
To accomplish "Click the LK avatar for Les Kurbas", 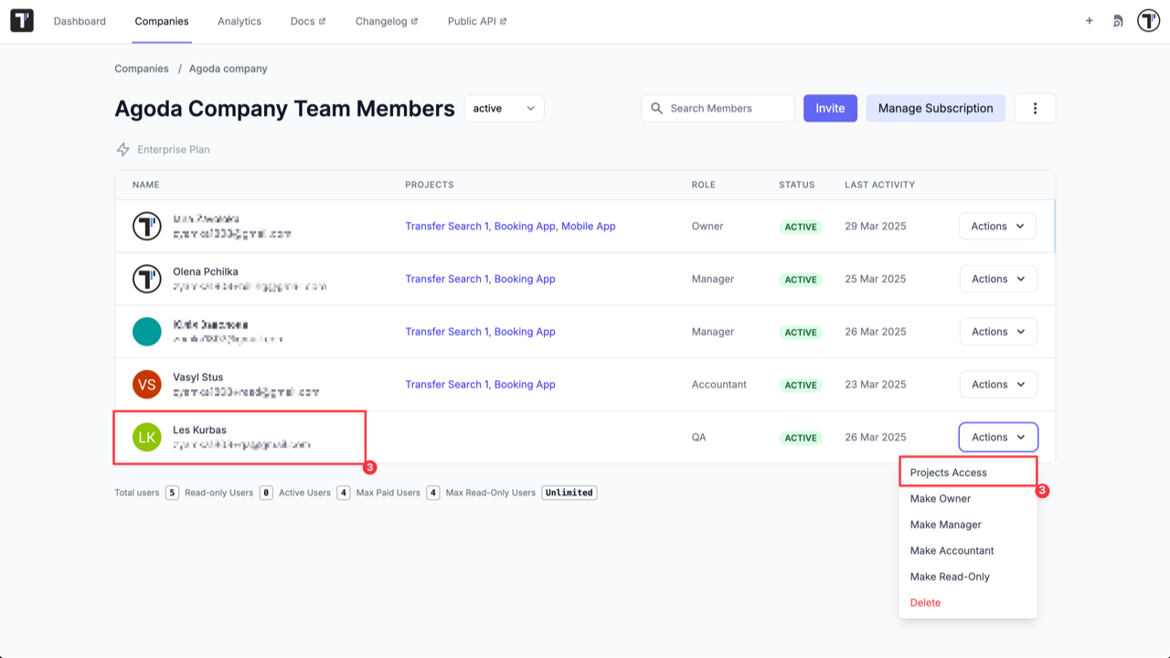I will click(147, 437).
